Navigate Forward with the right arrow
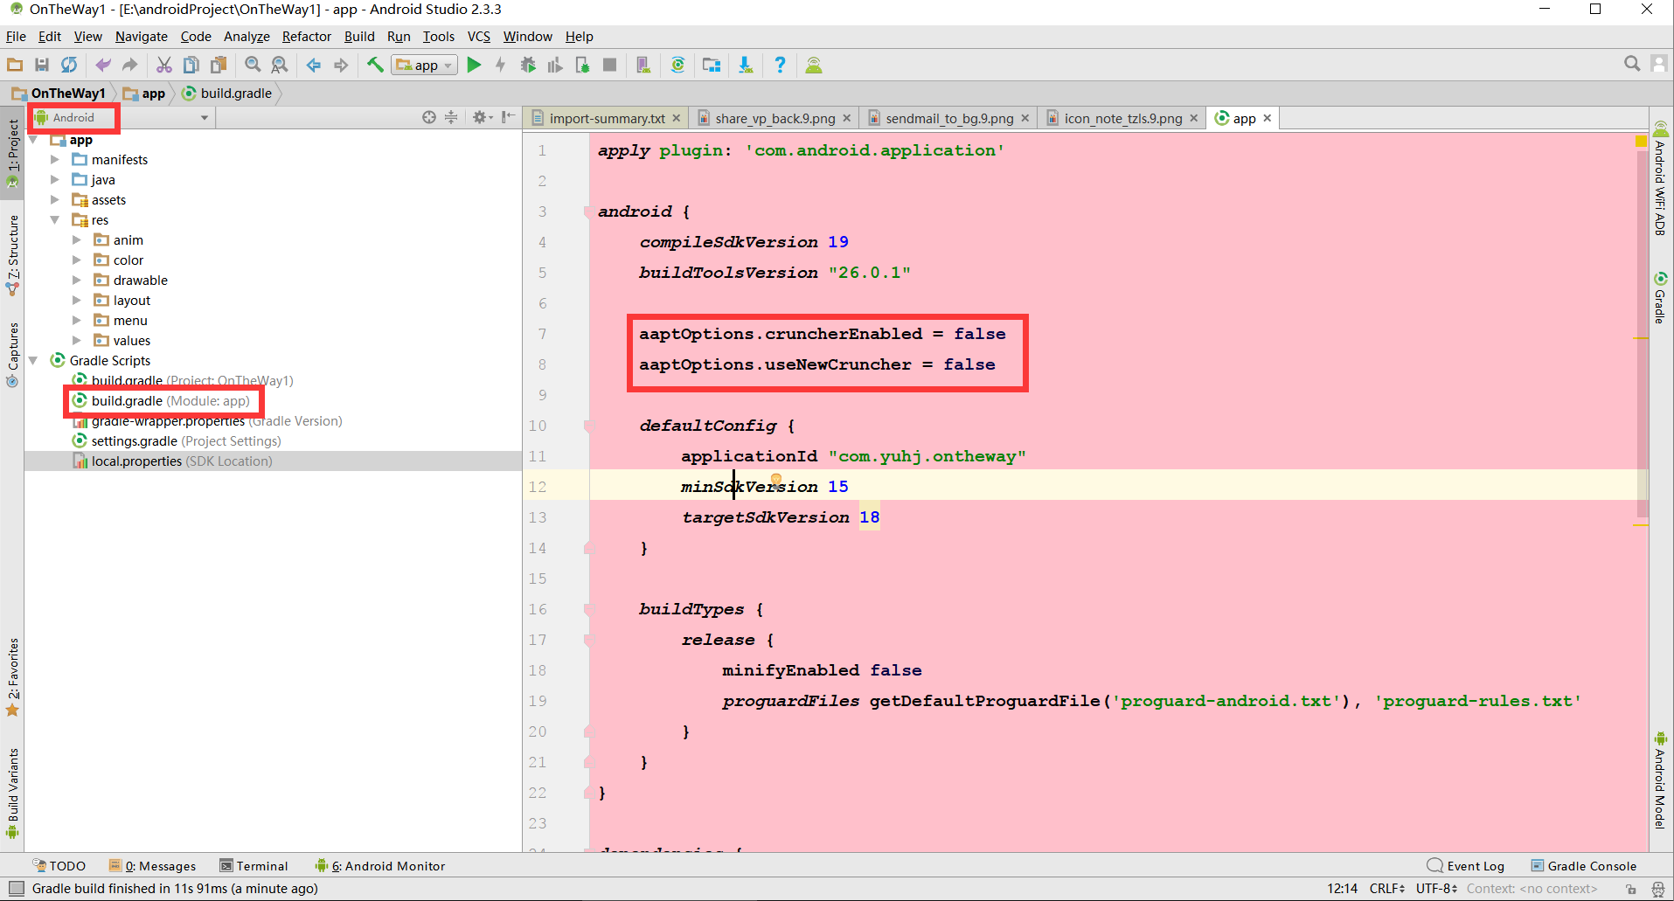This screenshot has height=901, width=1674. point(341,65)
